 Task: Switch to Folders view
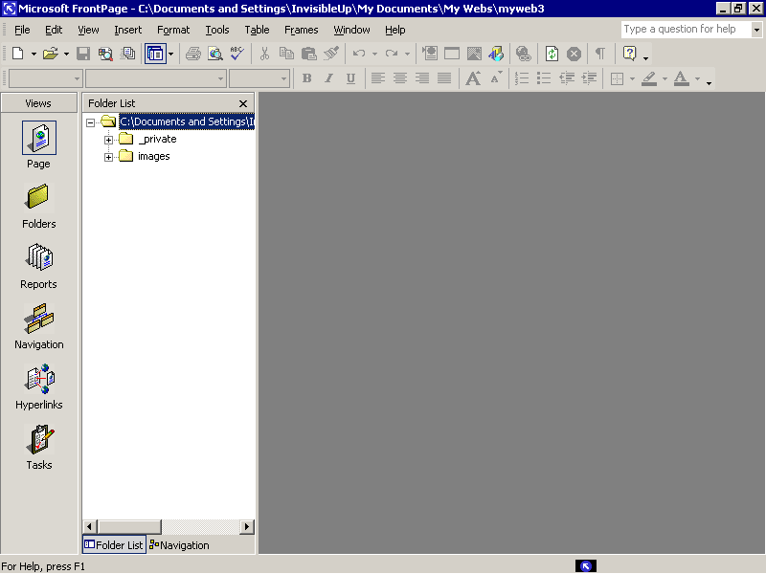(38, 206)
